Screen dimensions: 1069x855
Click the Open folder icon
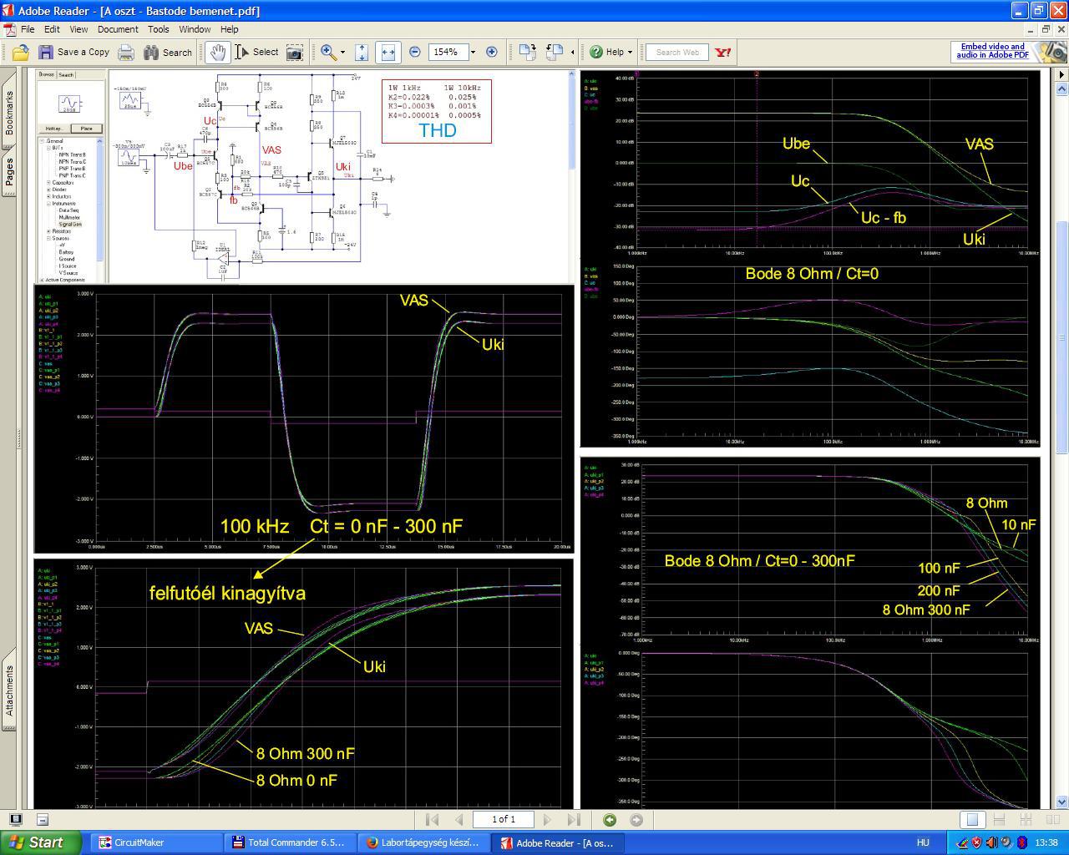[x=20, y=52]
